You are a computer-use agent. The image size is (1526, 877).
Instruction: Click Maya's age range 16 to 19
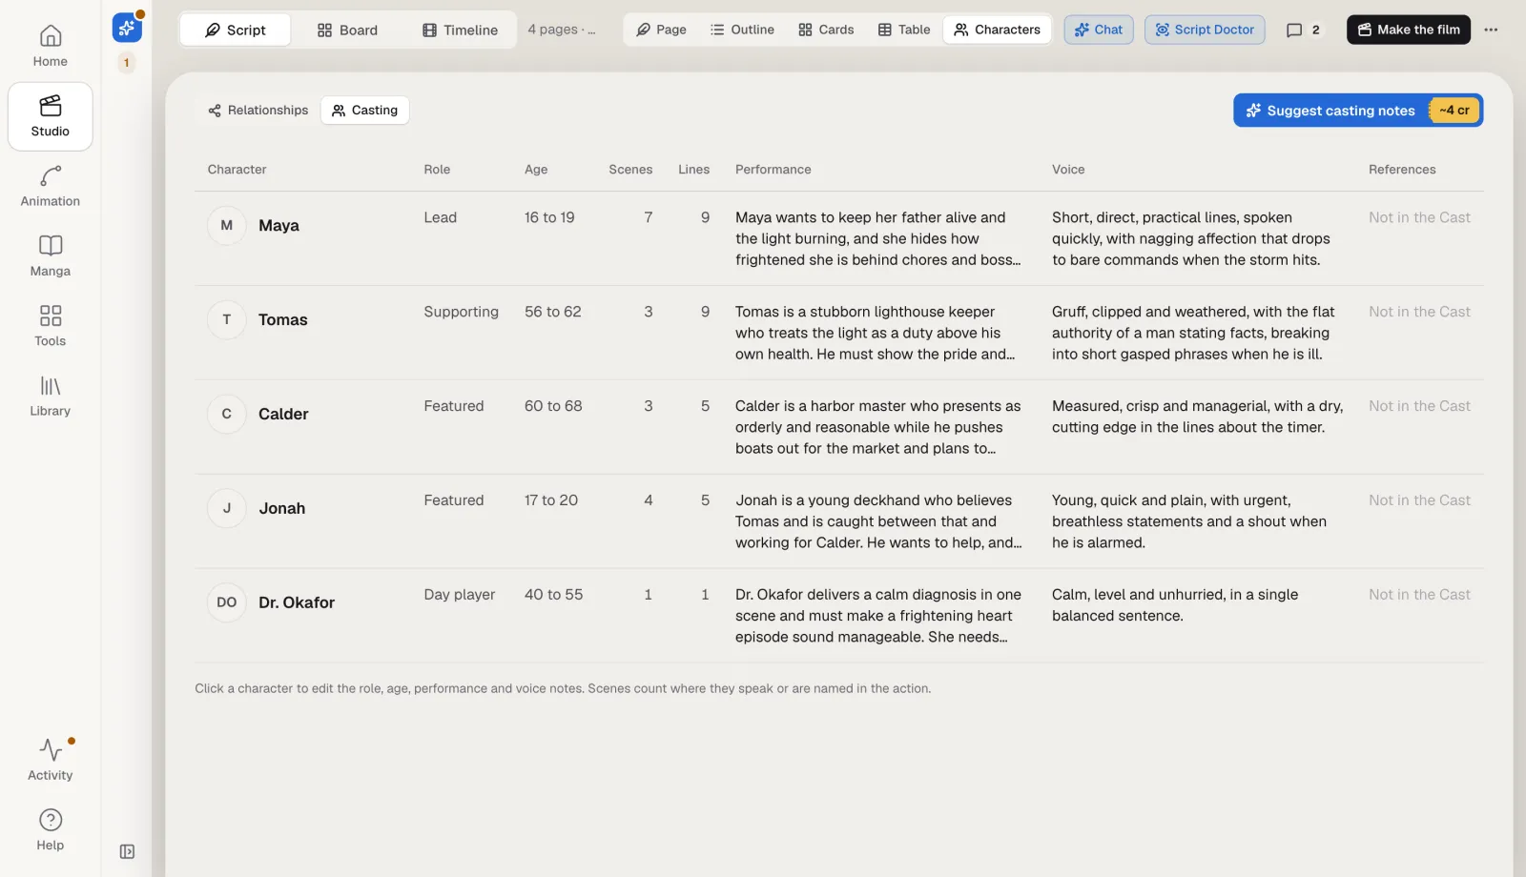pos(549,217)
